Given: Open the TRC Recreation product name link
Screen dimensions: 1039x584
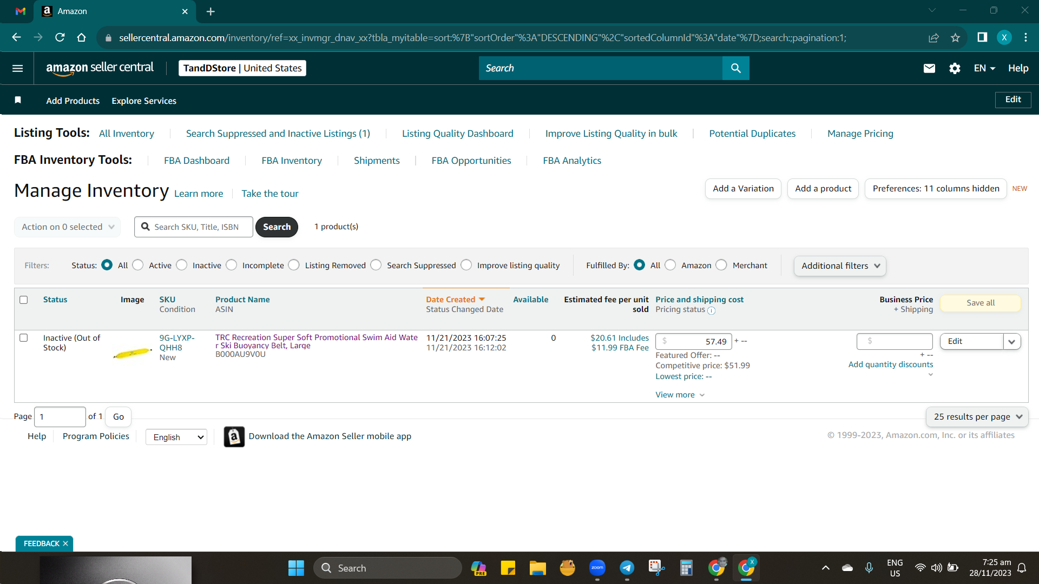Looking at the screenshot, I should point(317,341).
